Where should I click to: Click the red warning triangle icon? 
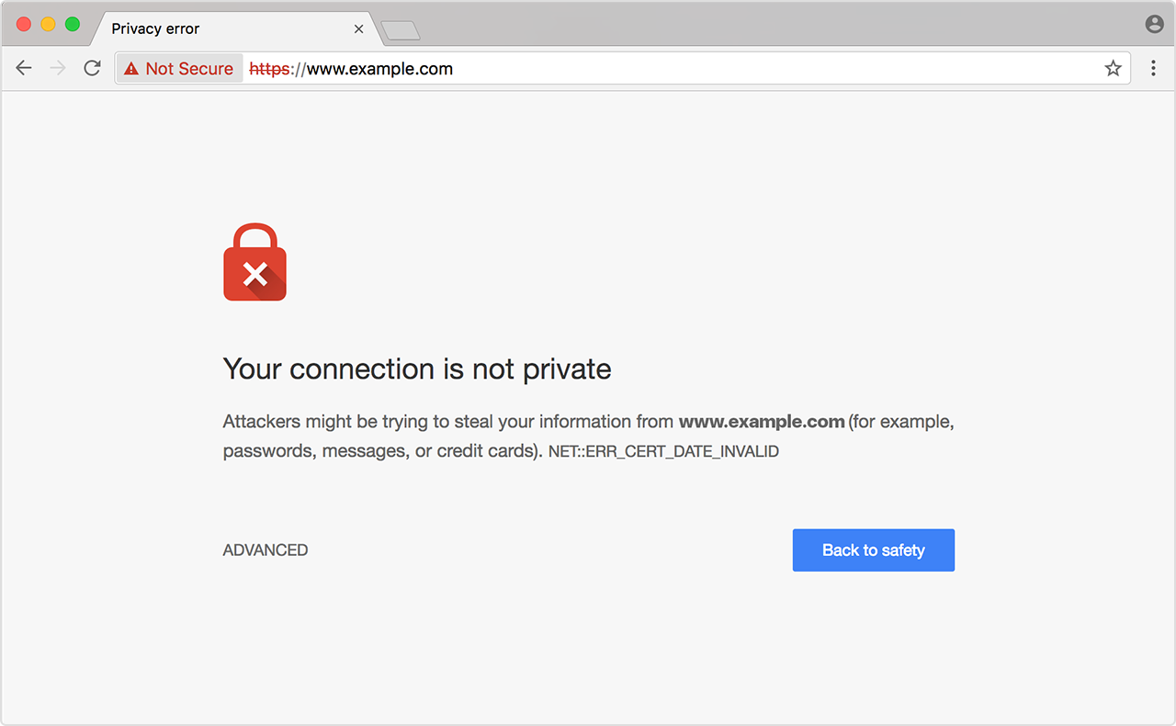click(131, 69)
